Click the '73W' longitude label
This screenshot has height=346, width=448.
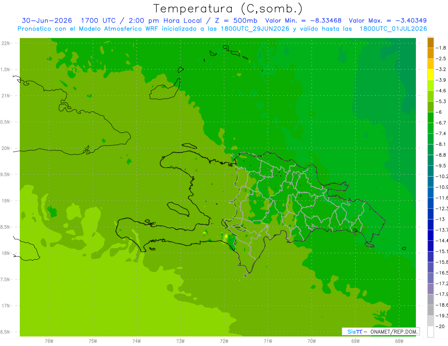[180, 341]
